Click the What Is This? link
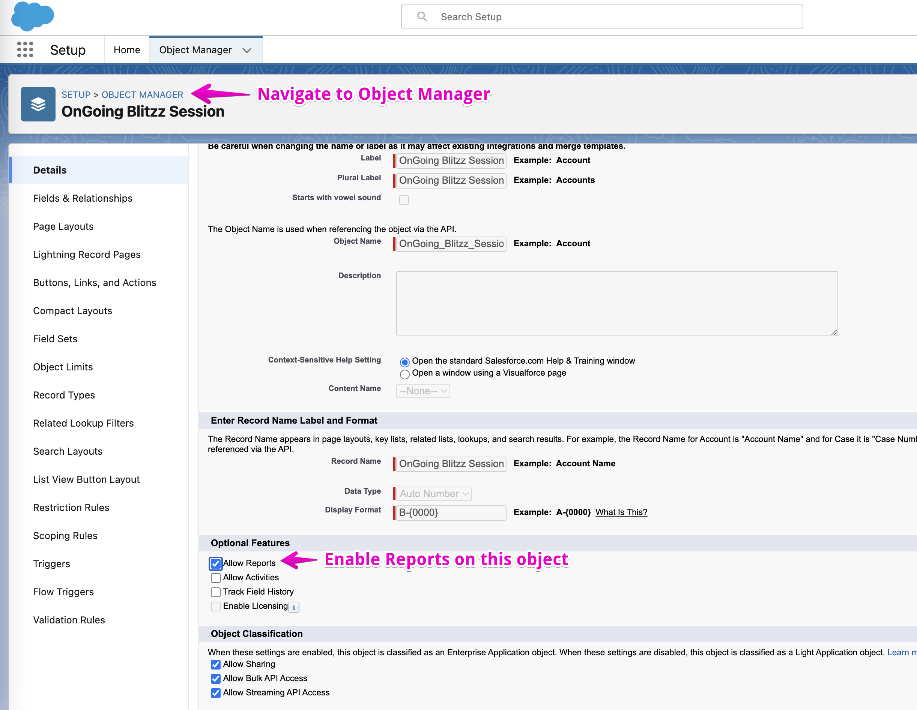The height and width of the screenshot is (710, 917). point(621,512)
